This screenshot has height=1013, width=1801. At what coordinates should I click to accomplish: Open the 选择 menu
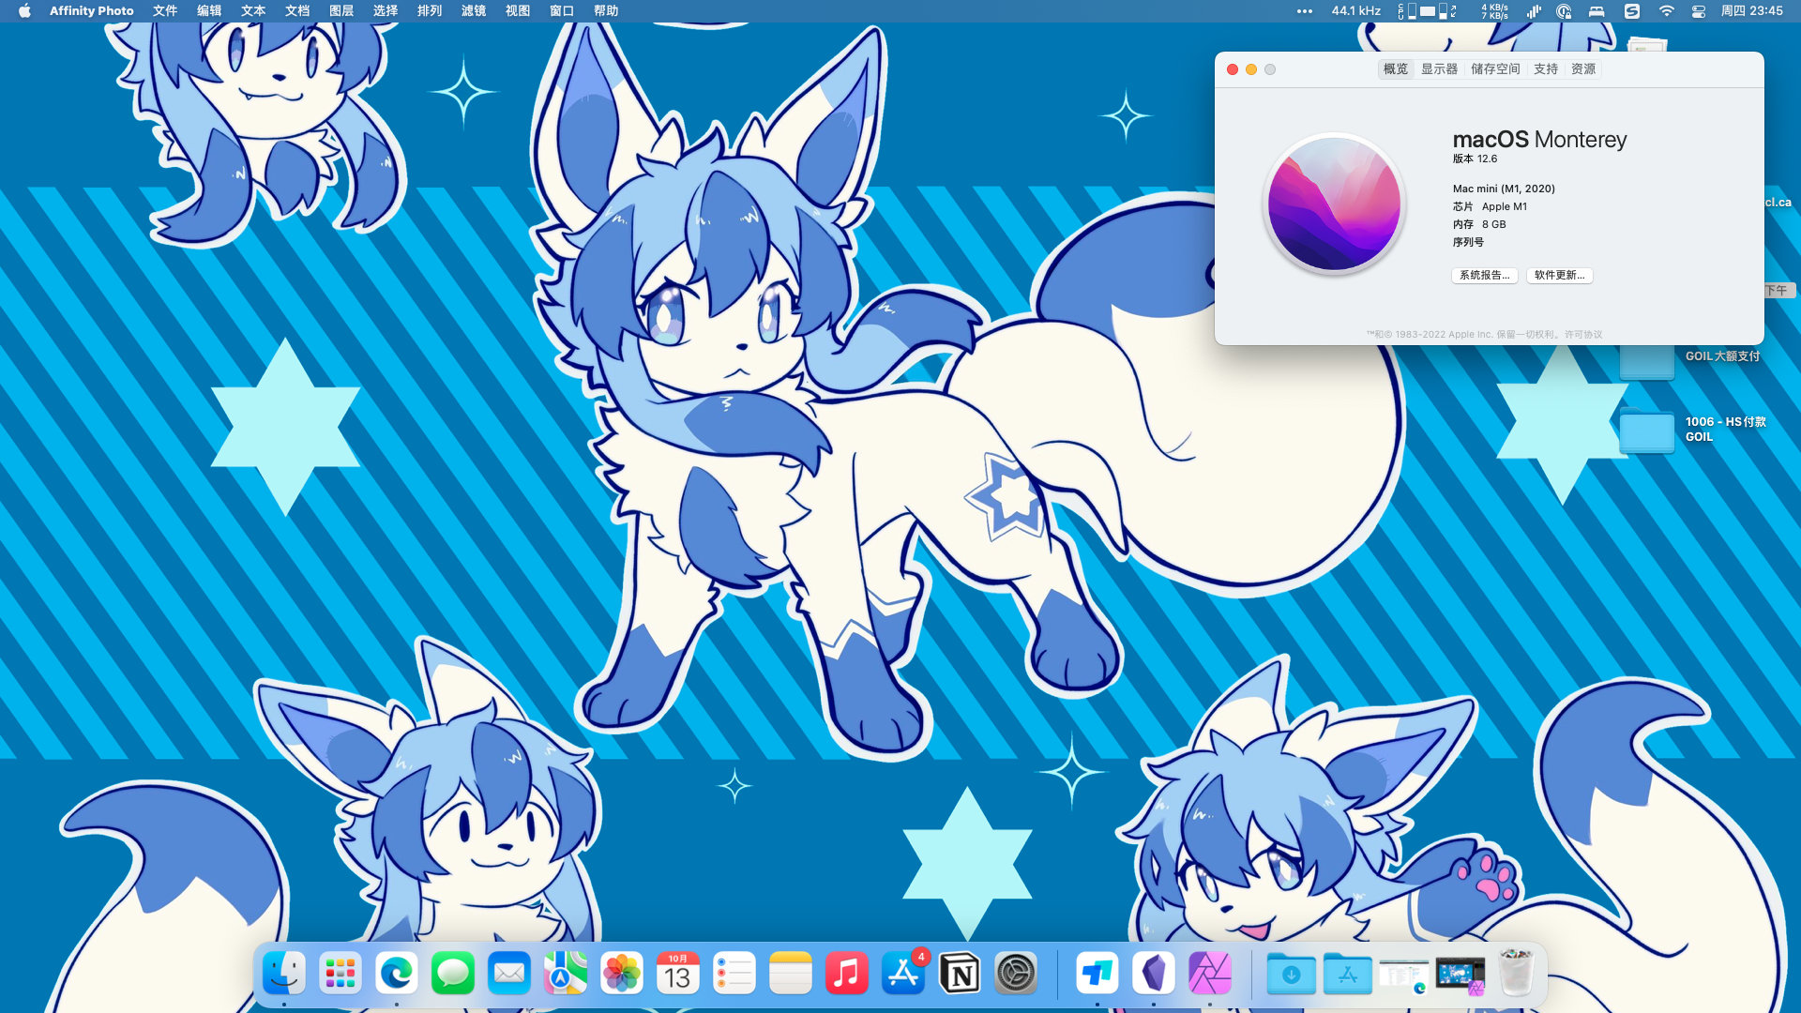pos(386,11)
